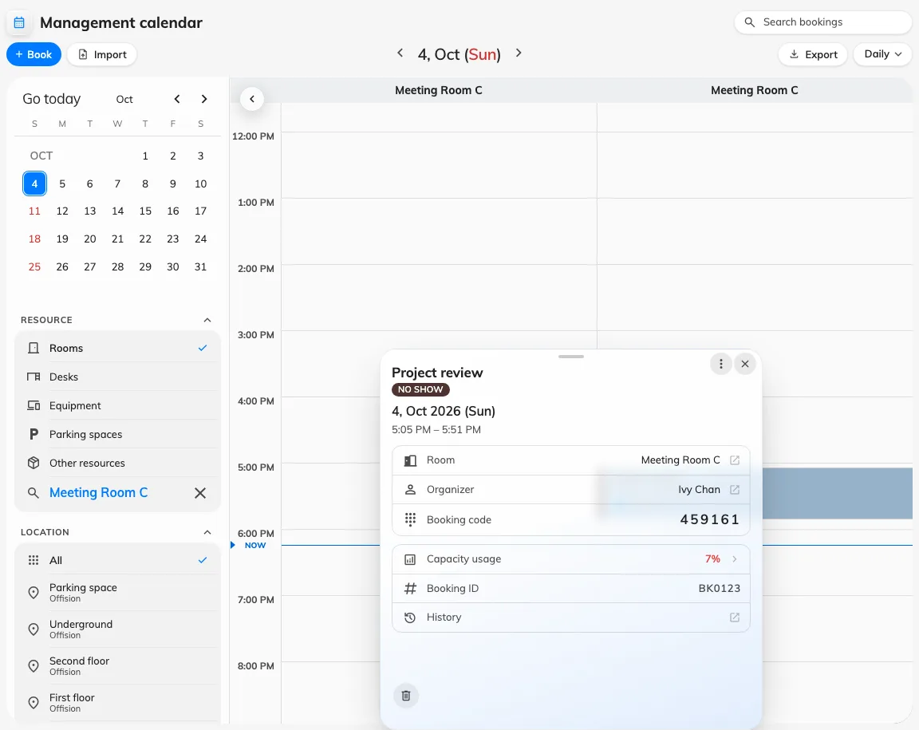Select Parking spaces resource type

pos(117,435)
